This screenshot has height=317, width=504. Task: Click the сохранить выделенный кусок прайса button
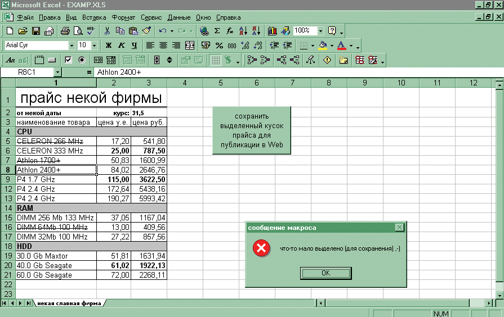[x=252, y=130]
